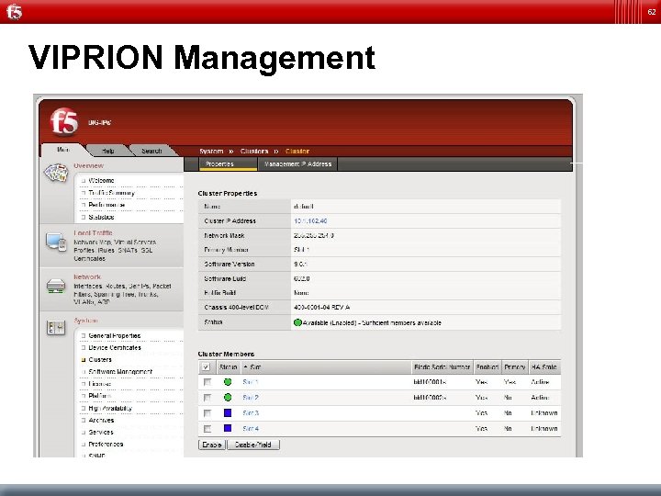
Task: Select Traffic Summary in Overview menu
Action: point(111,193)
